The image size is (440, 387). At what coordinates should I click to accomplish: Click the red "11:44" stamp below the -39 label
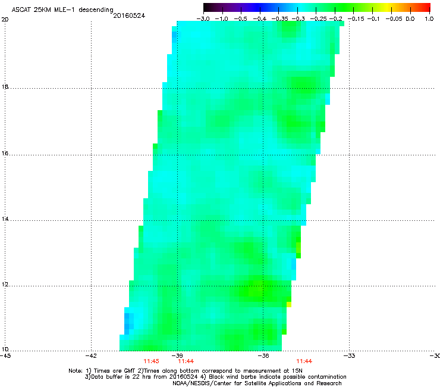point(186,361)
